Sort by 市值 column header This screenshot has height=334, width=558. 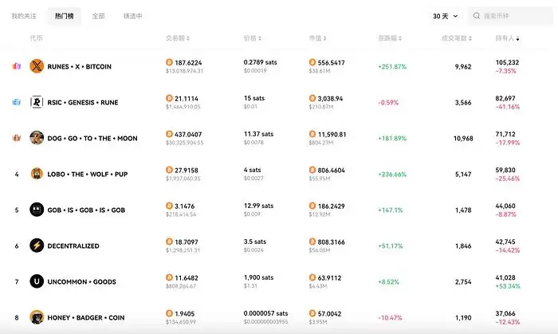point(314,38)
